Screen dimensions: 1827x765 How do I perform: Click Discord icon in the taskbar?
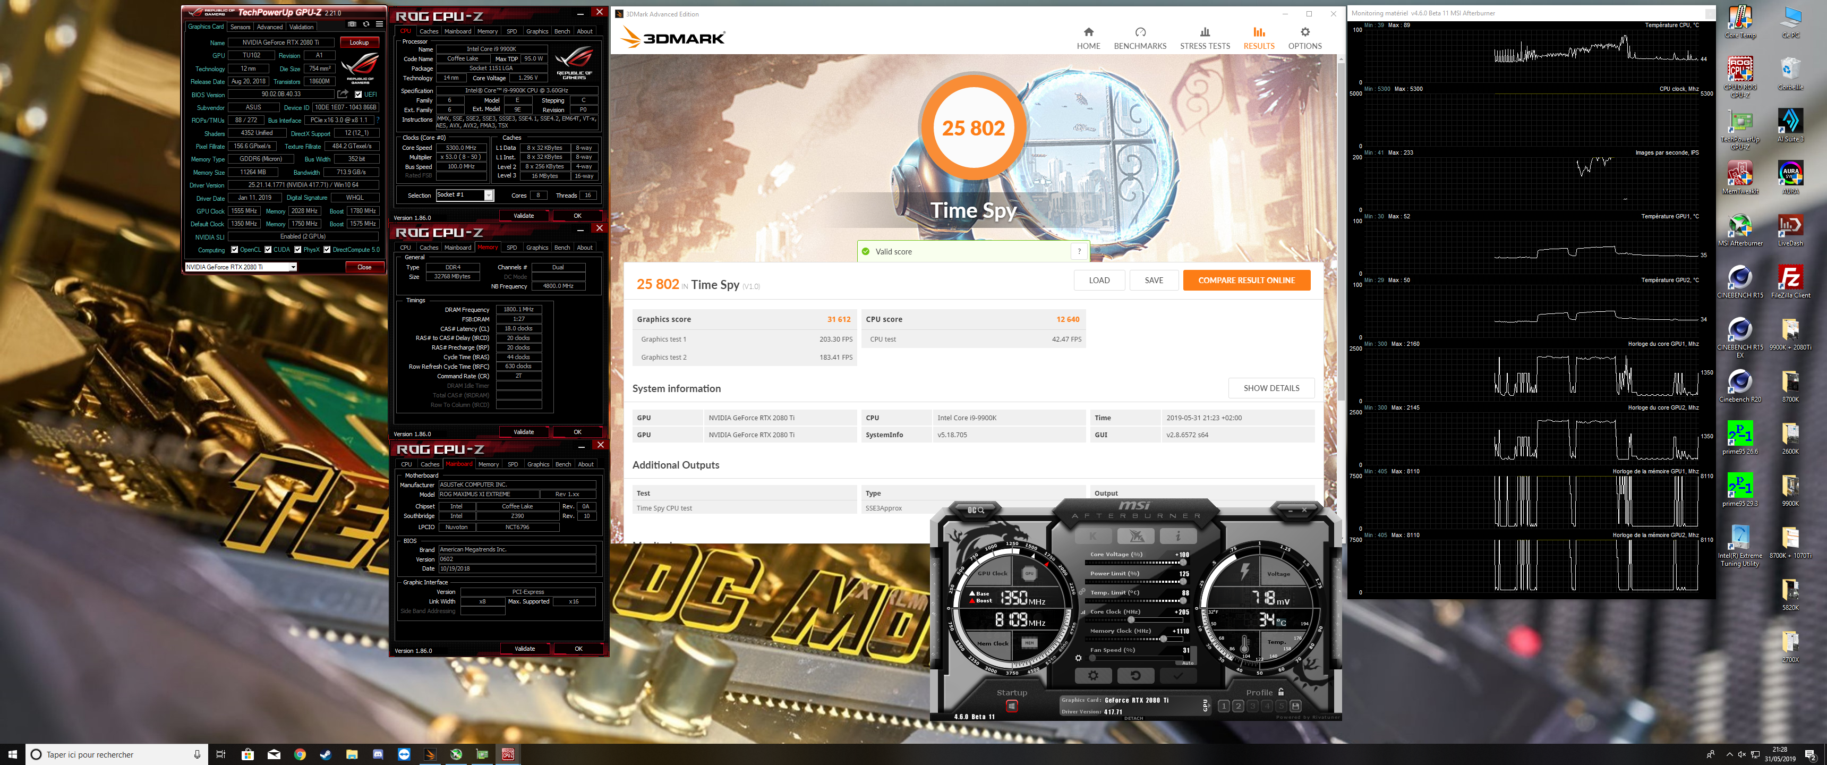point(378,754)
